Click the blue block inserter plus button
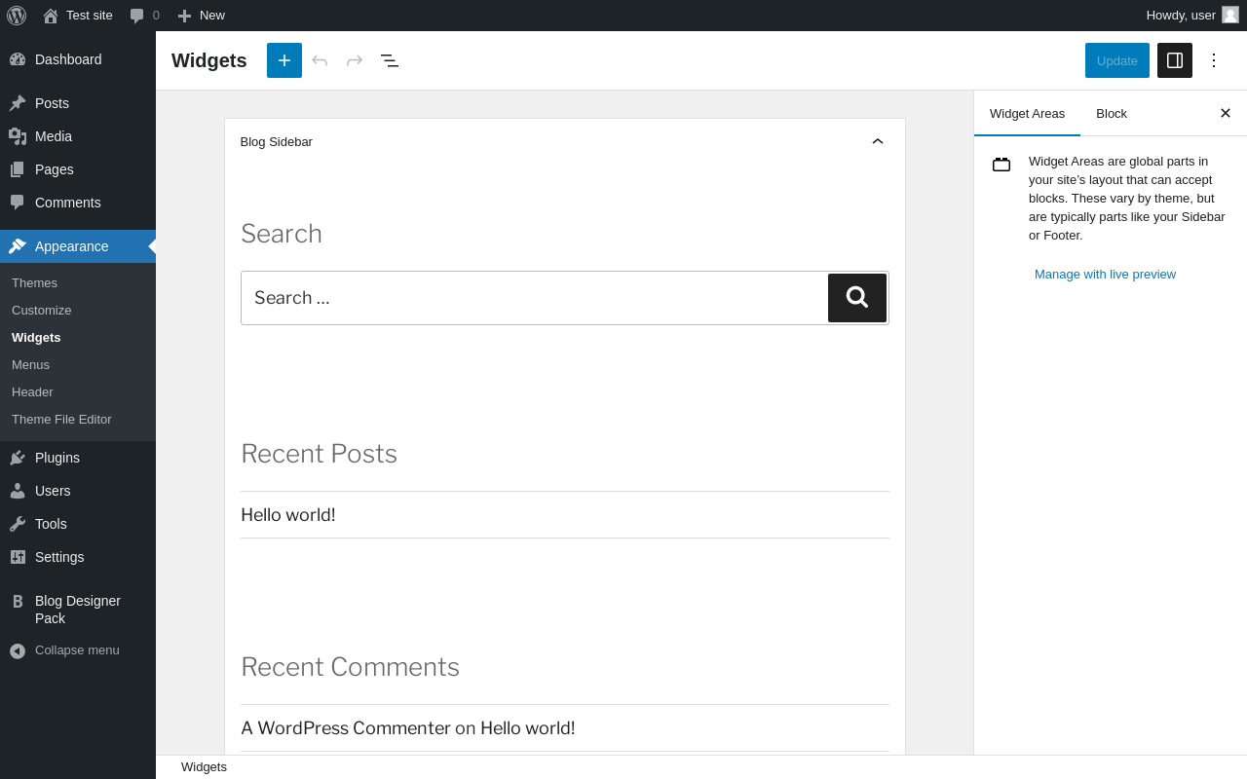This screenshot has width=1247, height=779. (284, 60)
